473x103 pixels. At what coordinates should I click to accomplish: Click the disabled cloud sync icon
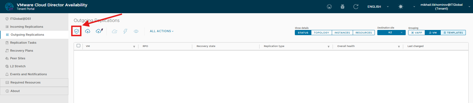(x=114, y=31)
